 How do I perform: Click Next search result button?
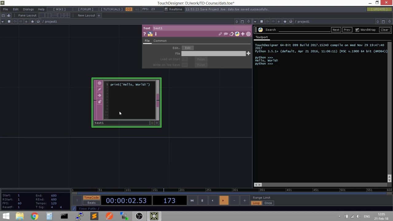click(336, 30)
